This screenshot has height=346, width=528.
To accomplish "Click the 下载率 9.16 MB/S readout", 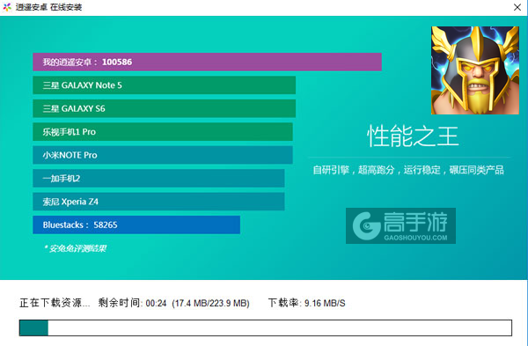I will (x=307, y=303).
